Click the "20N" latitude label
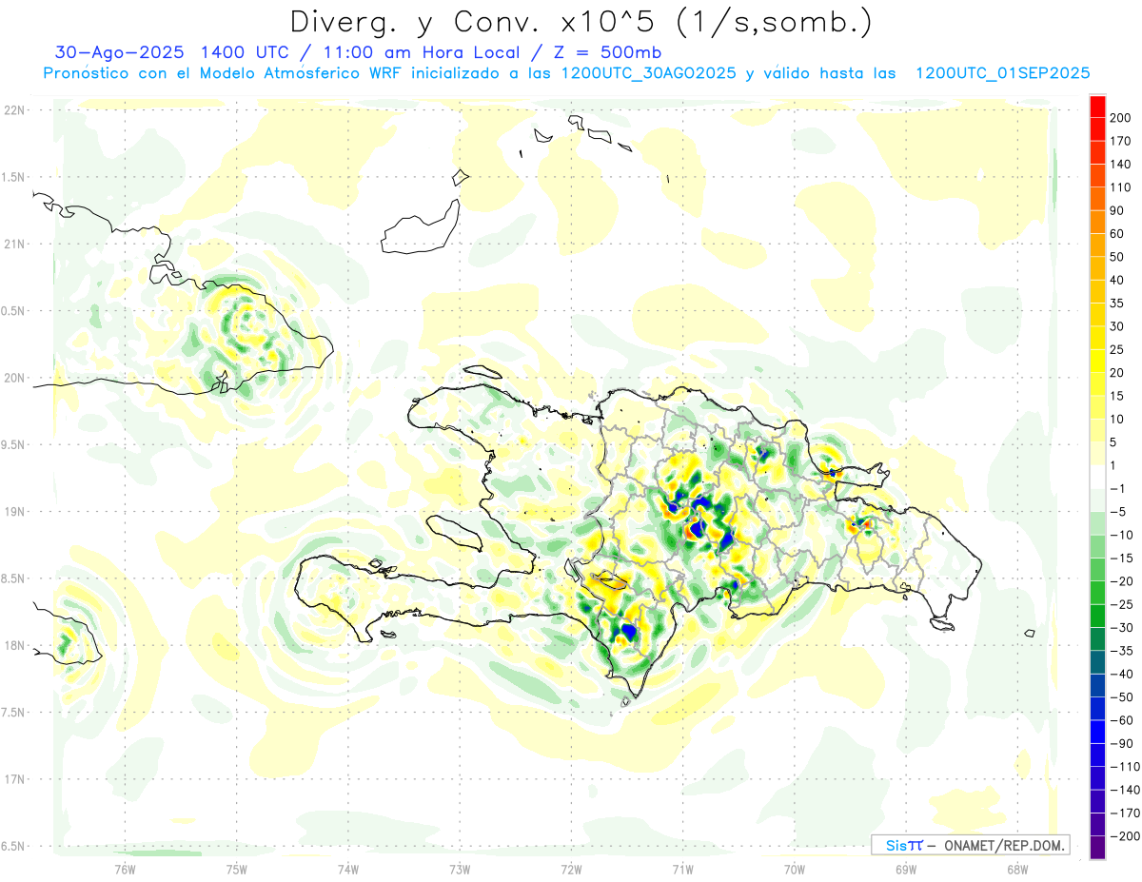The width and height of the screenshot is (1142, 882). click(13, 378)
